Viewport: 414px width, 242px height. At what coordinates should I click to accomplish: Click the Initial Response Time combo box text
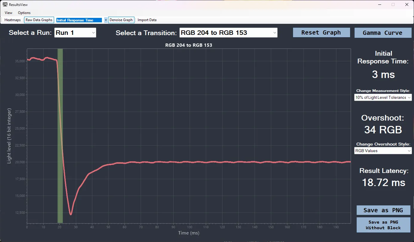(79, 20)
